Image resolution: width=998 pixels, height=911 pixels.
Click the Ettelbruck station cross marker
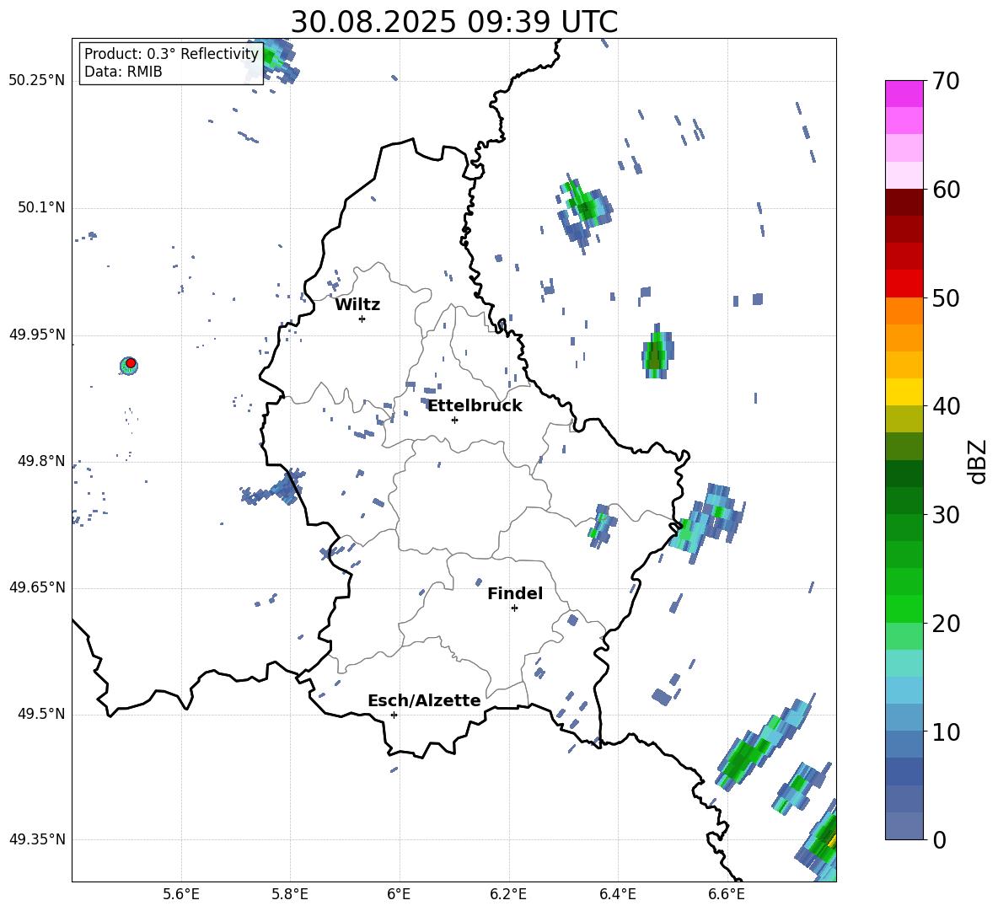point(454,420)
